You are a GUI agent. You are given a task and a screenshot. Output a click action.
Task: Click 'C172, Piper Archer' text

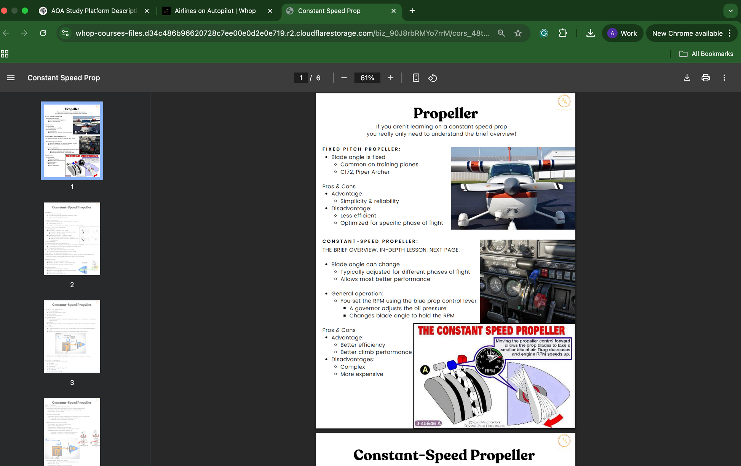[365, 172]
